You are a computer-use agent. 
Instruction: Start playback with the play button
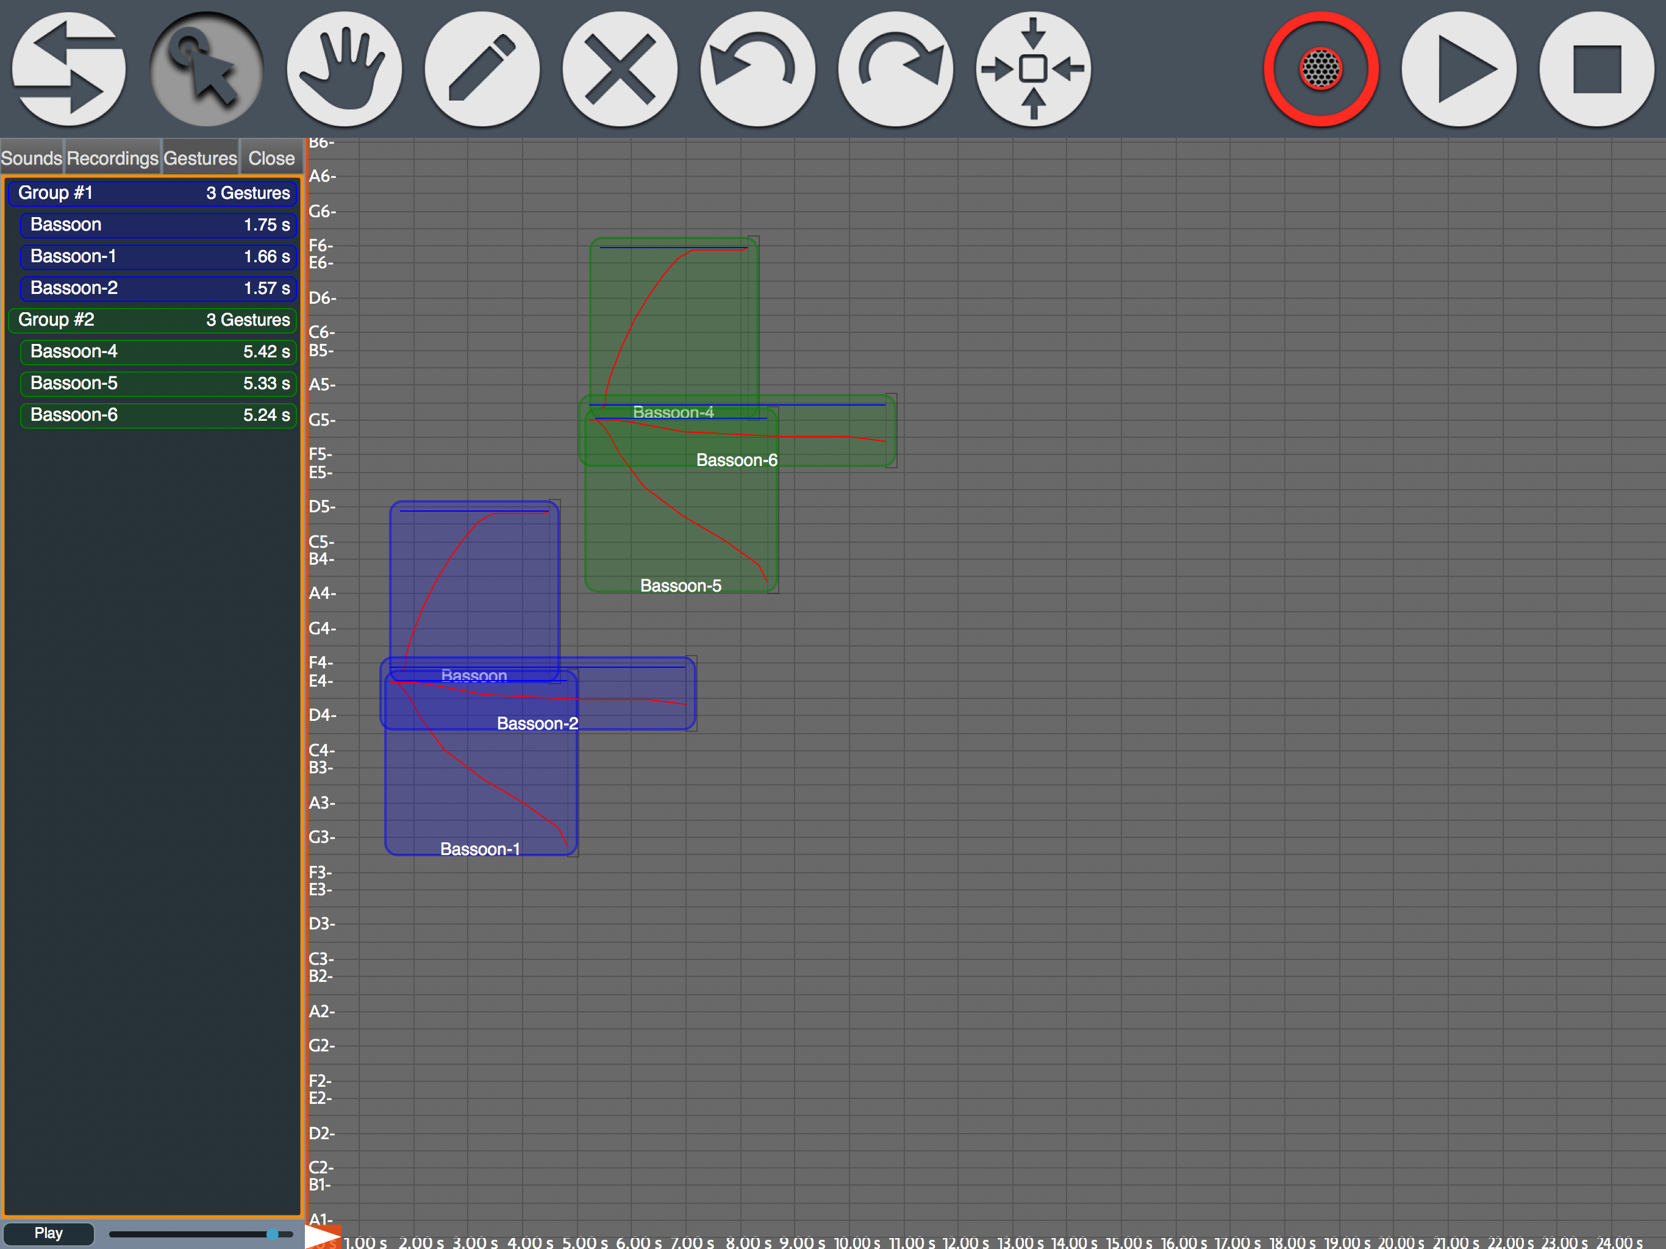(x=1459, y=68)
